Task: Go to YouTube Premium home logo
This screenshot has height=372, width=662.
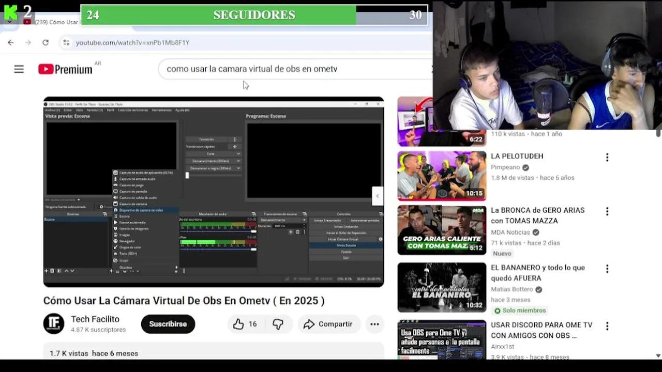Action: (65, 69)
